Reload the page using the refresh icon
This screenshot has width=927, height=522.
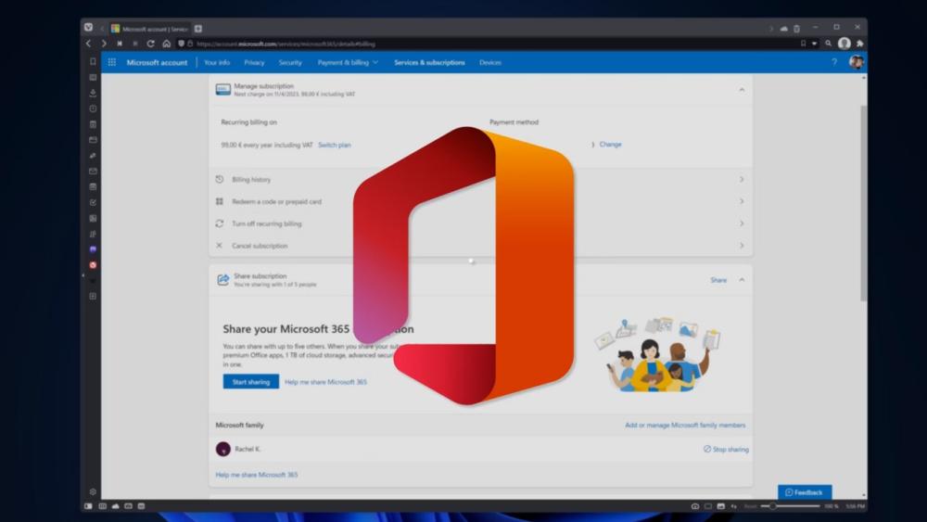coord(150,44)
